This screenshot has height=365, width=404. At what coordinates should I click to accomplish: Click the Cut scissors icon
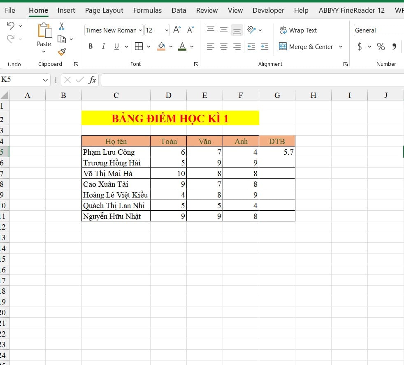[62, 26]
